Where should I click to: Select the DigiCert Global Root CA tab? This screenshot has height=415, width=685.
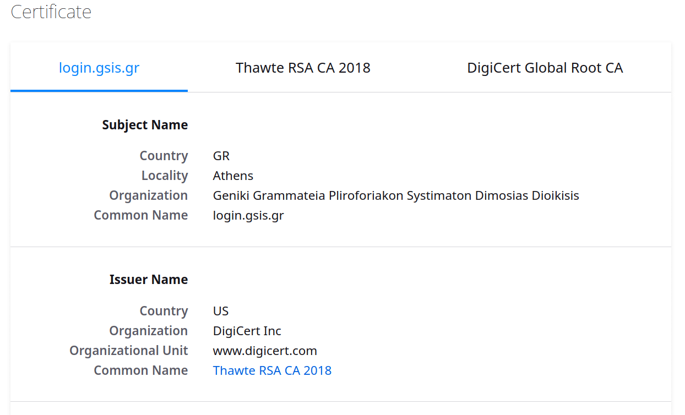click(545, 68)
